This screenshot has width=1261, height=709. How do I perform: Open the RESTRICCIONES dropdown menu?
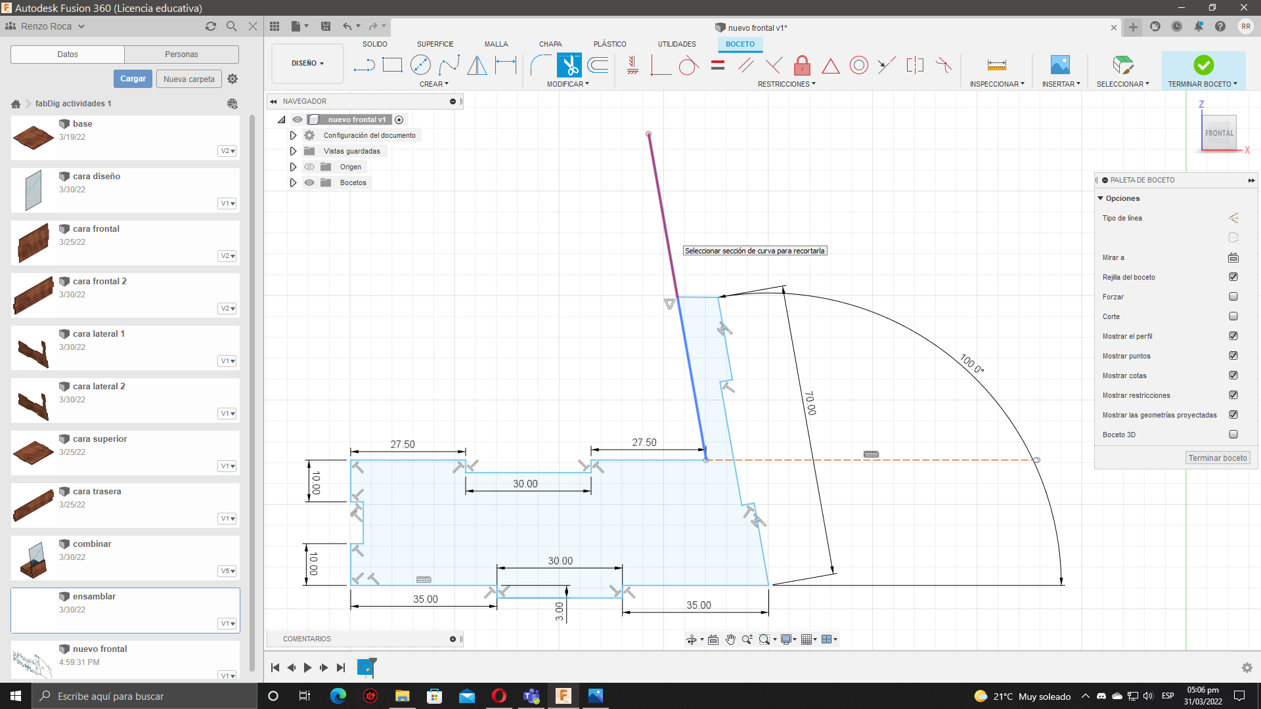[786, 84]
